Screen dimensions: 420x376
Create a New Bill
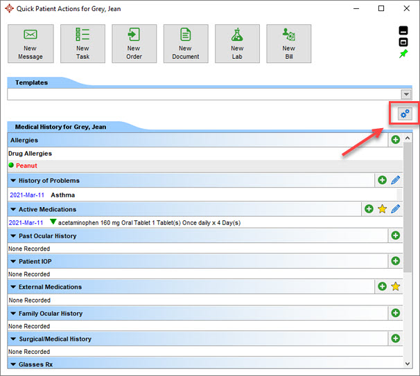click(288, 44)
